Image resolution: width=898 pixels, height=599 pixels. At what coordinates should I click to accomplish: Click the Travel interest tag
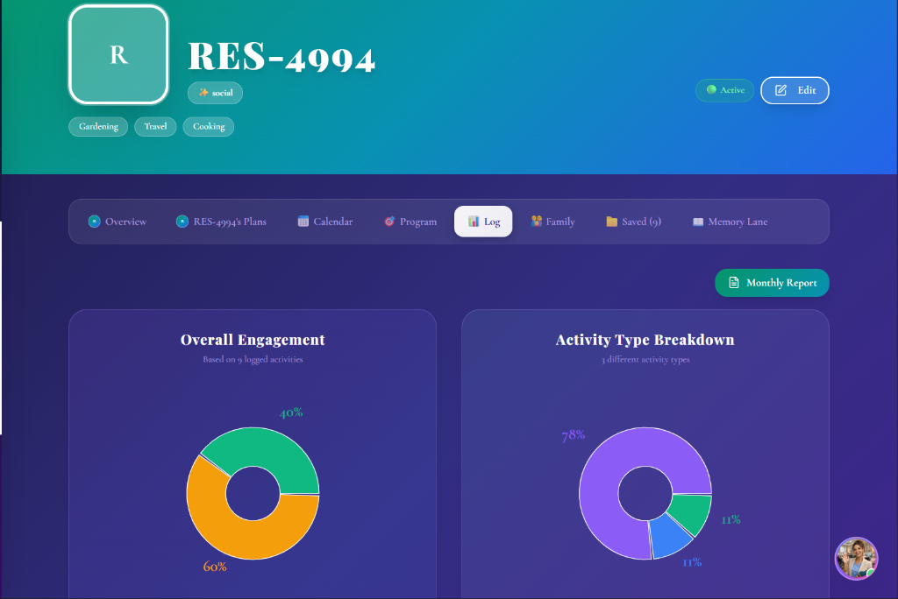pyautogui.click(x=155, y=126)
